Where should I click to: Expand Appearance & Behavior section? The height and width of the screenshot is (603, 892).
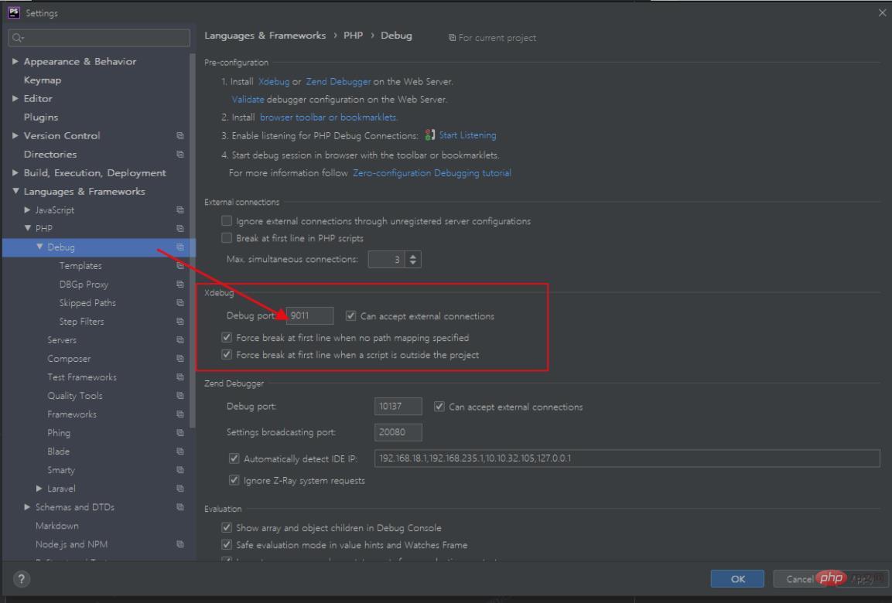pyautogui.click(x=15, y=61)
